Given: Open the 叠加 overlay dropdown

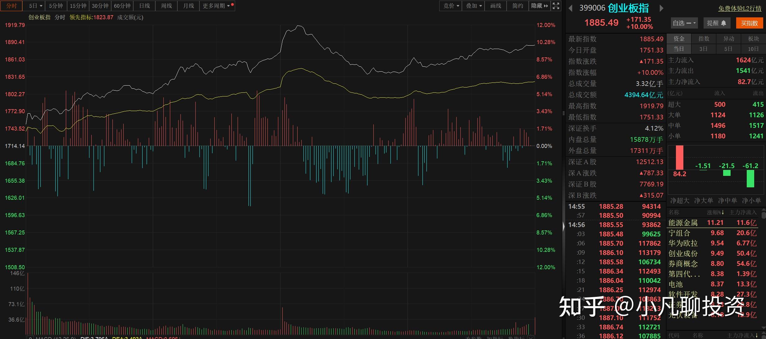Looking at the screenshot, I should pyautogui.click(x=474, y=6).
